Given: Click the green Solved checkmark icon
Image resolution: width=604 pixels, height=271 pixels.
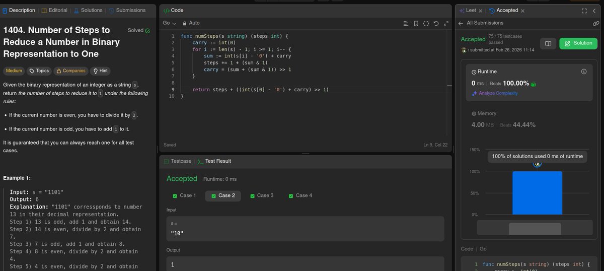Looking at the screenshot, I should click(x=147, y=31).
